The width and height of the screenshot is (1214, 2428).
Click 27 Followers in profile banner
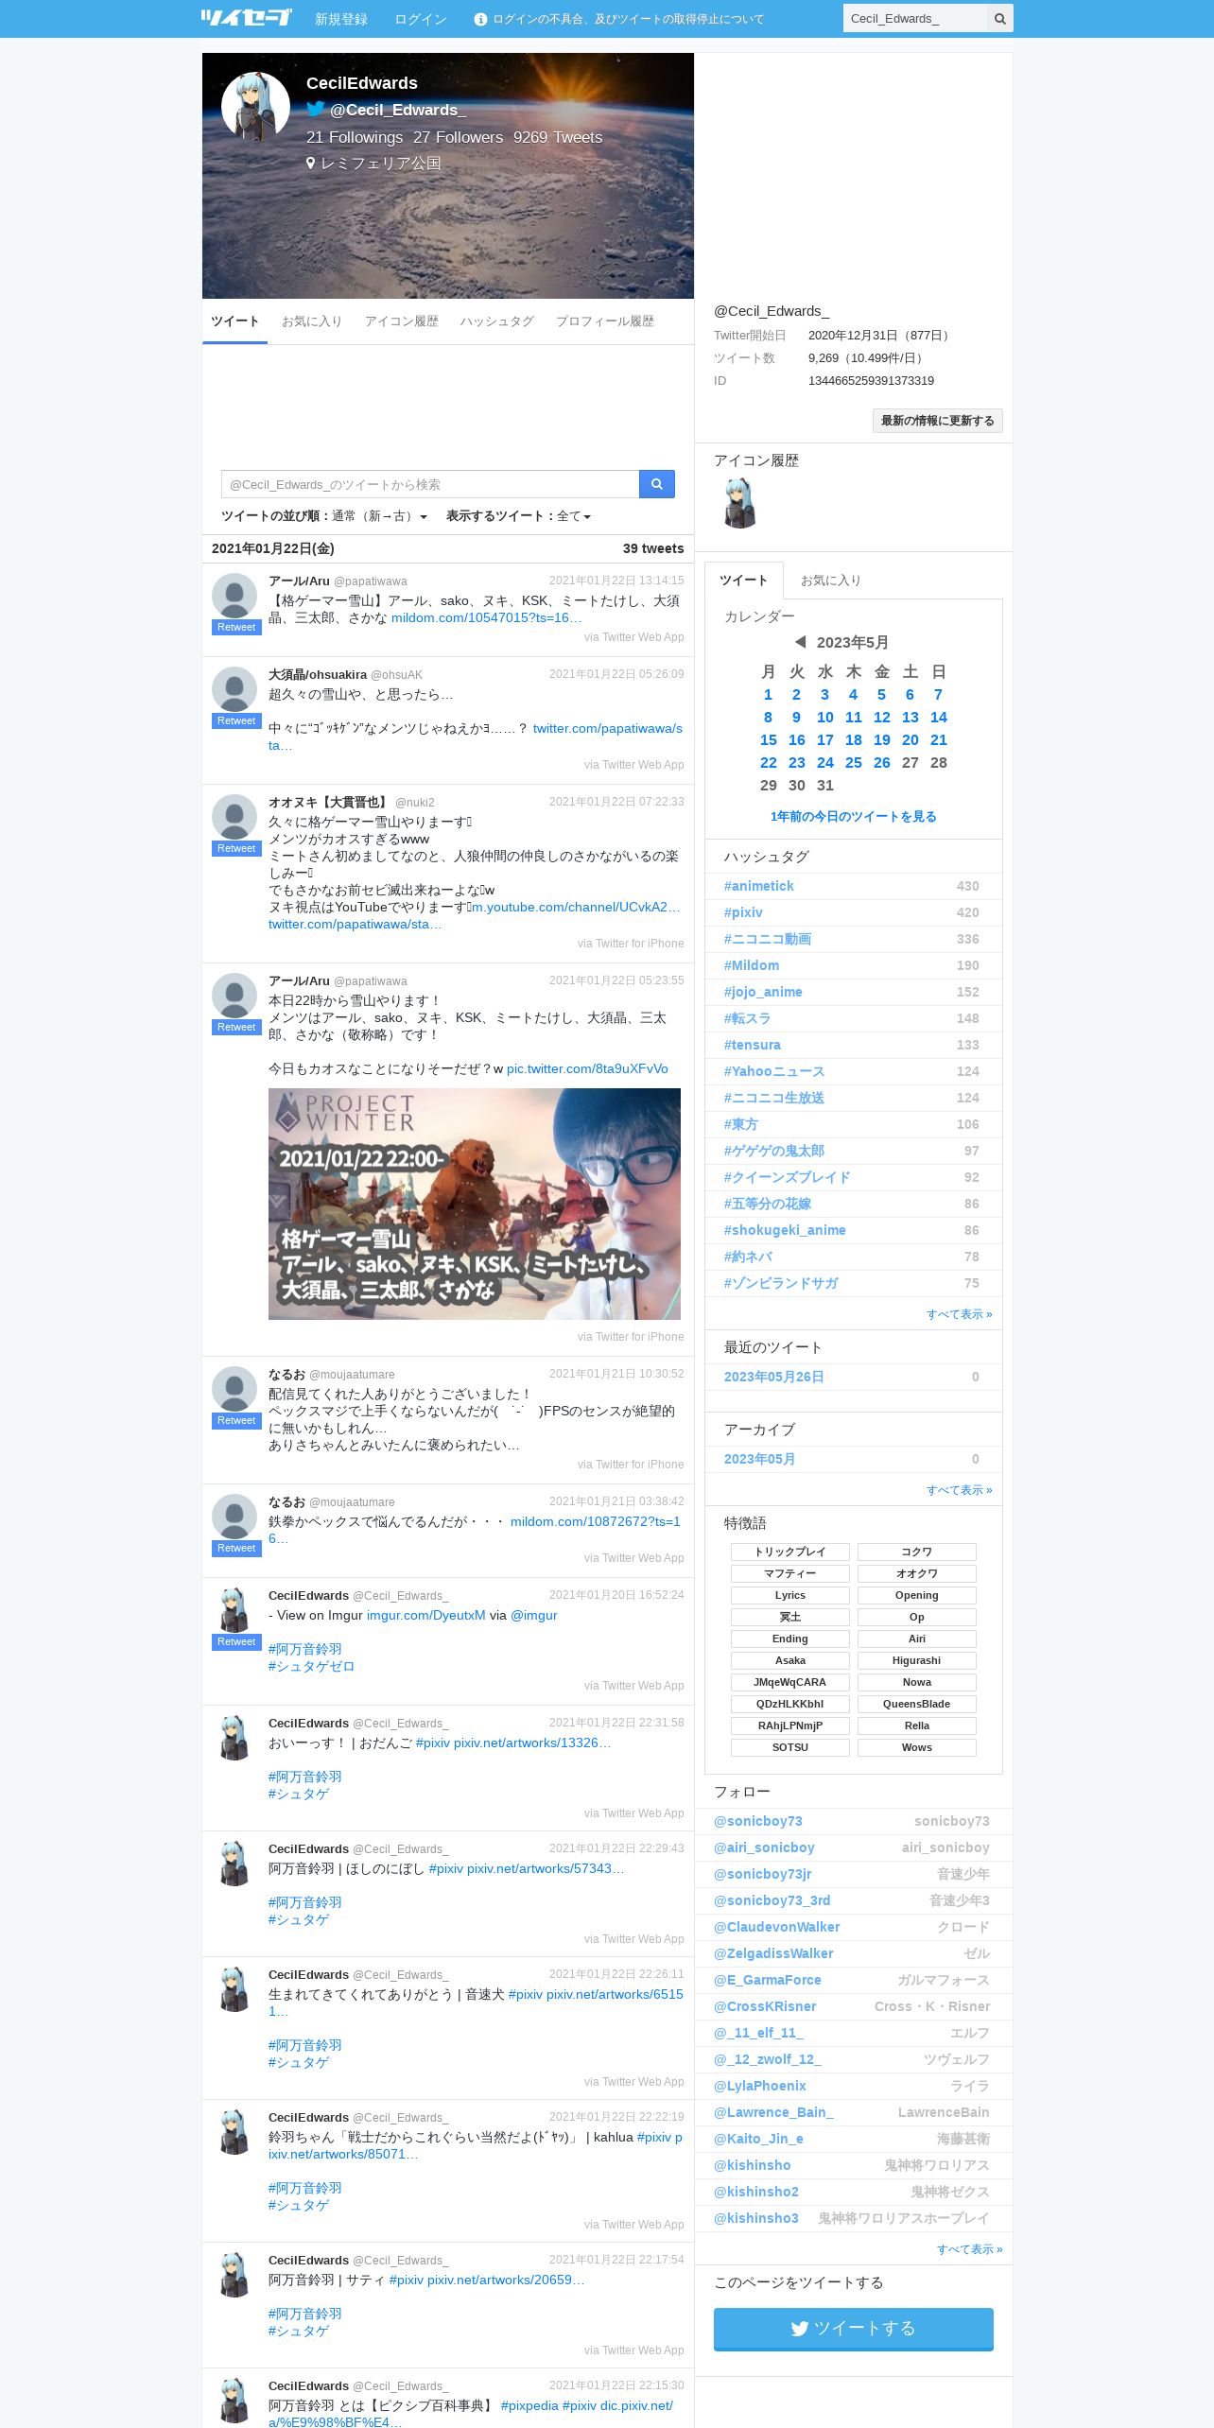pyautogui.click(x=458, y=137)
